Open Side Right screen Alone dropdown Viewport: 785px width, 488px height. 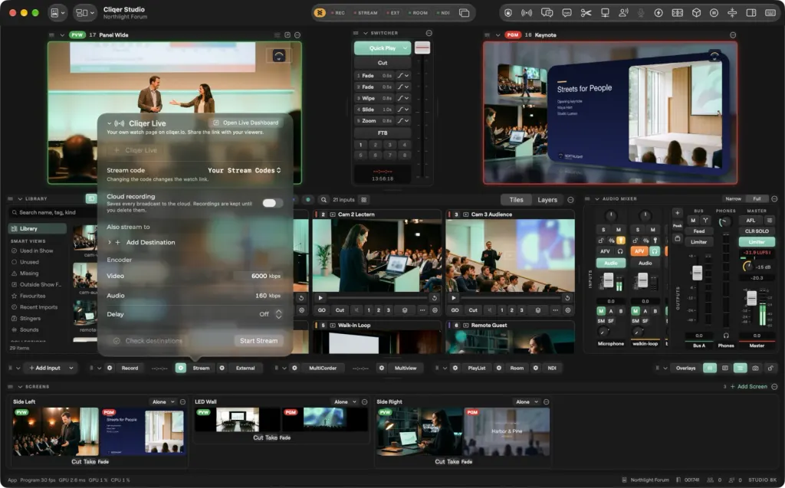(x=527, y=402)
